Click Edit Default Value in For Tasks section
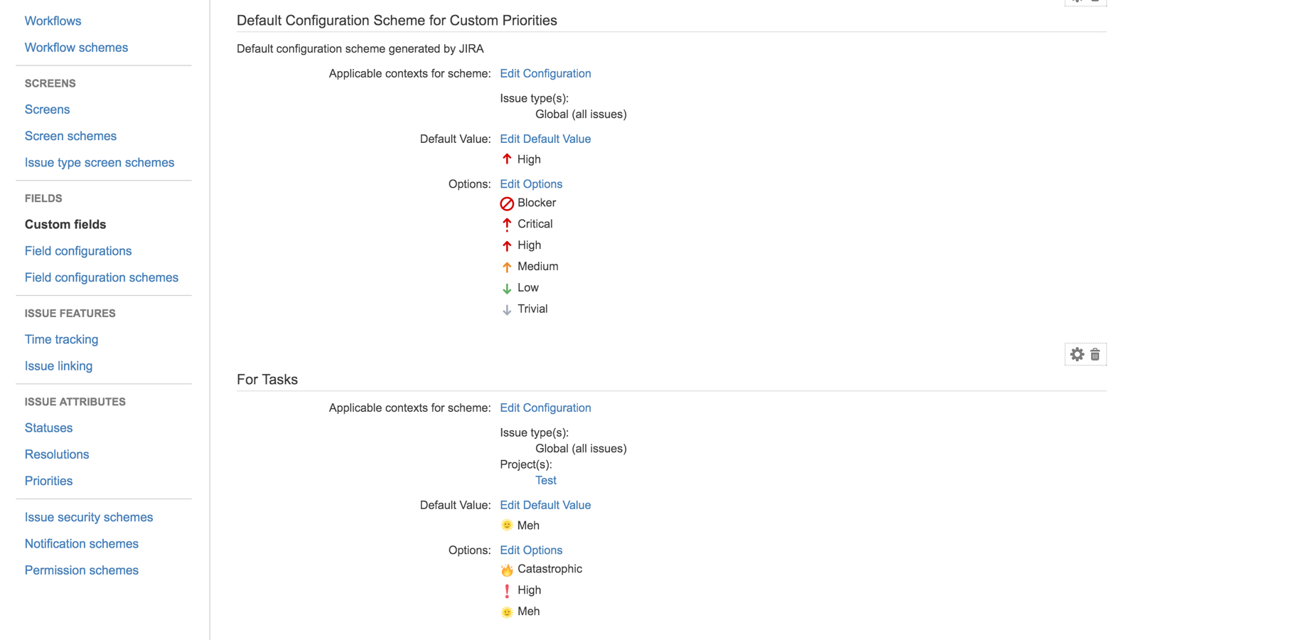1308x640 pixels. click(x=545, y=505)
